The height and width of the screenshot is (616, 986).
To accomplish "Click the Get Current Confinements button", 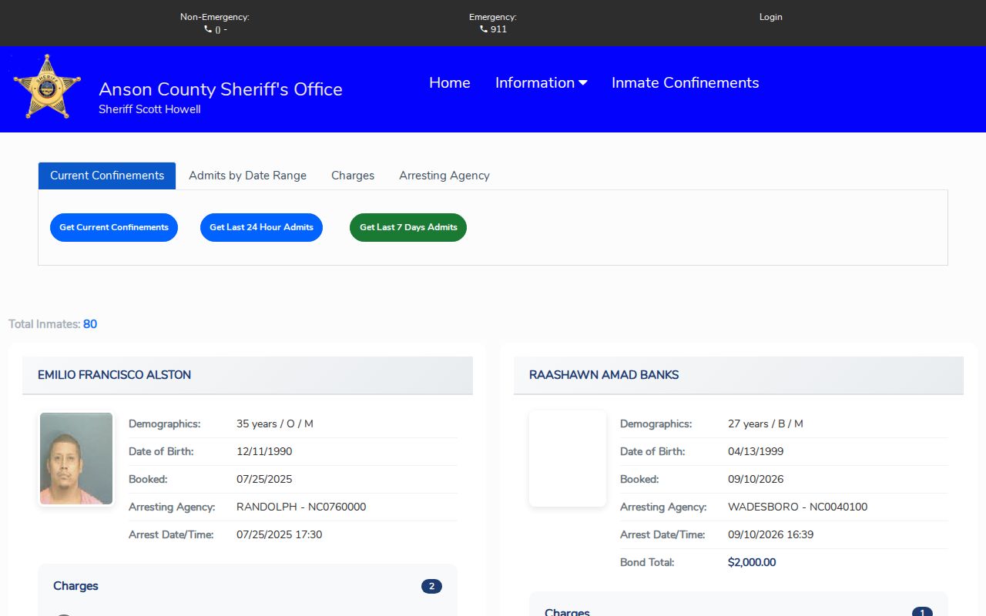I will click(x=114, y=227).
